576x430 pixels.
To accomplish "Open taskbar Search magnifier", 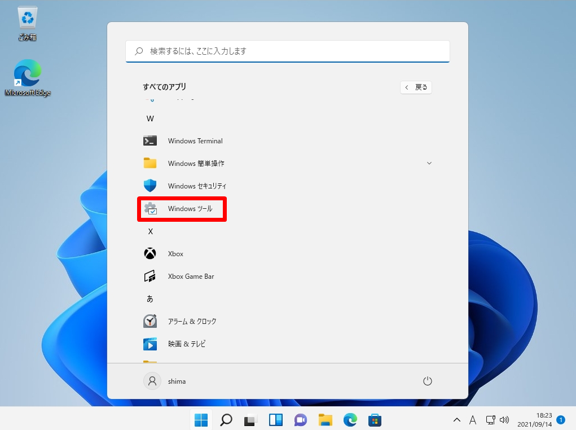I will 226,420.
